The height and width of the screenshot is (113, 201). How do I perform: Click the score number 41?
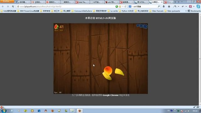[x=62, y=27]
